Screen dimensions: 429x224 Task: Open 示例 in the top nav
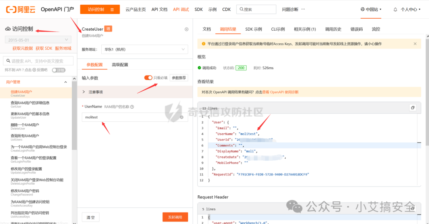point(212,9)
